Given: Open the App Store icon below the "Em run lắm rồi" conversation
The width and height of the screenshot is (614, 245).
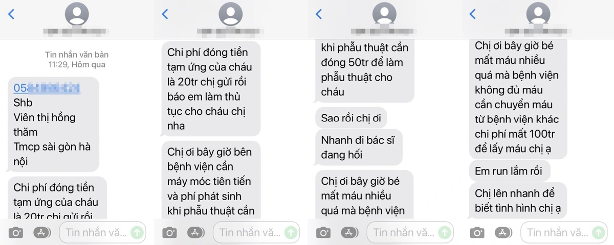Looking at the screenshot, I should point(502,233).
